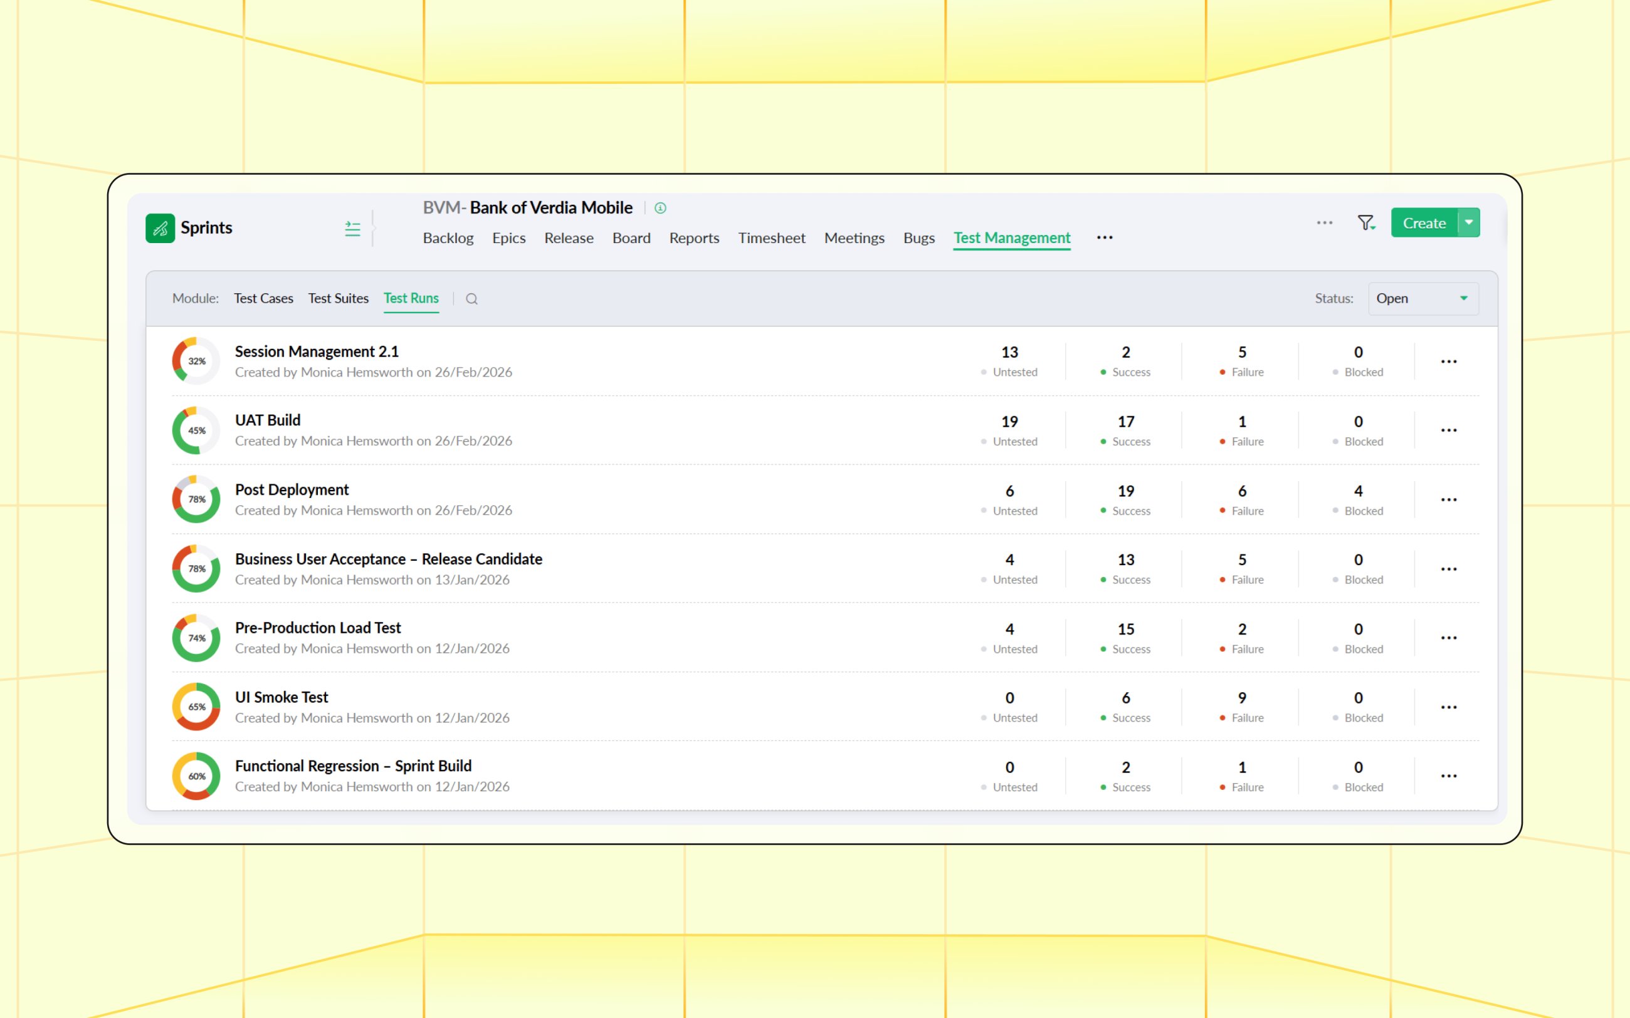
Task: Open options menu for UI Smoke Test run
Action: [x=1449, y=706]
